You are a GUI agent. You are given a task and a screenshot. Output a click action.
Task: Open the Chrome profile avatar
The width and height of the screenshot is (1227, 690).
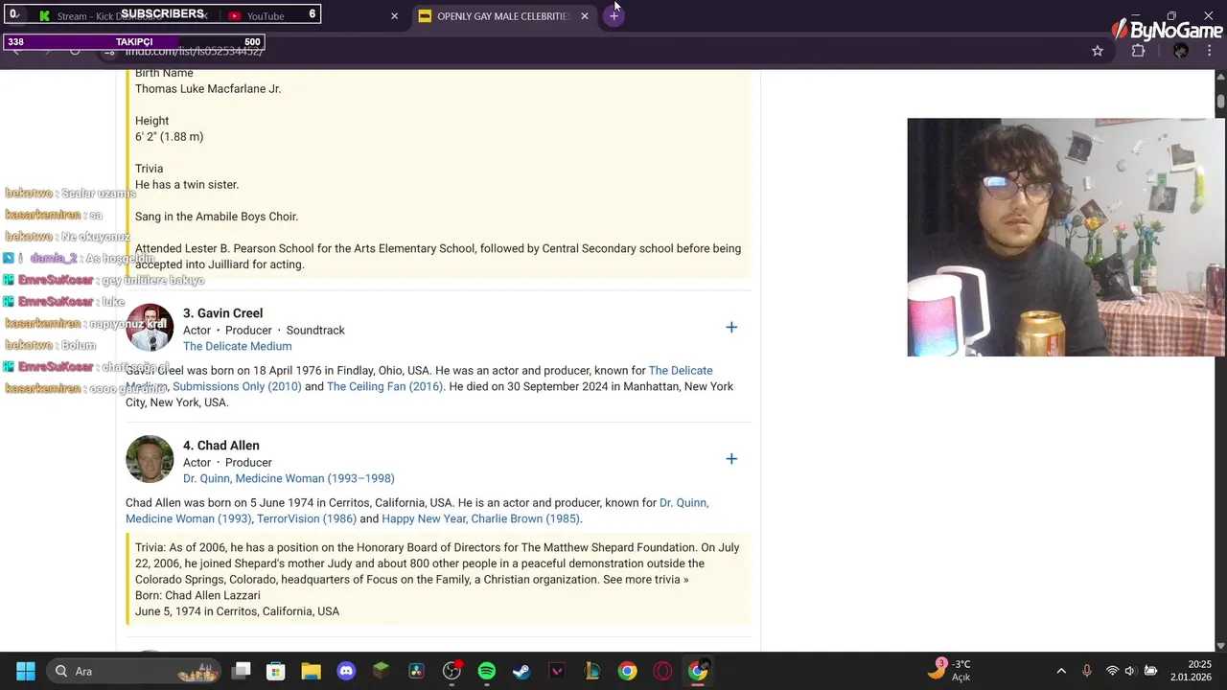[1181, 51]
